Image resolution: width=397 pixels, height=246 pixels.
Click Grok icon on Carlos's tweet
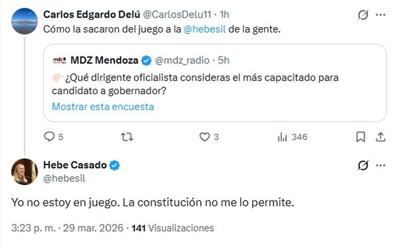[x=363, y=15]
